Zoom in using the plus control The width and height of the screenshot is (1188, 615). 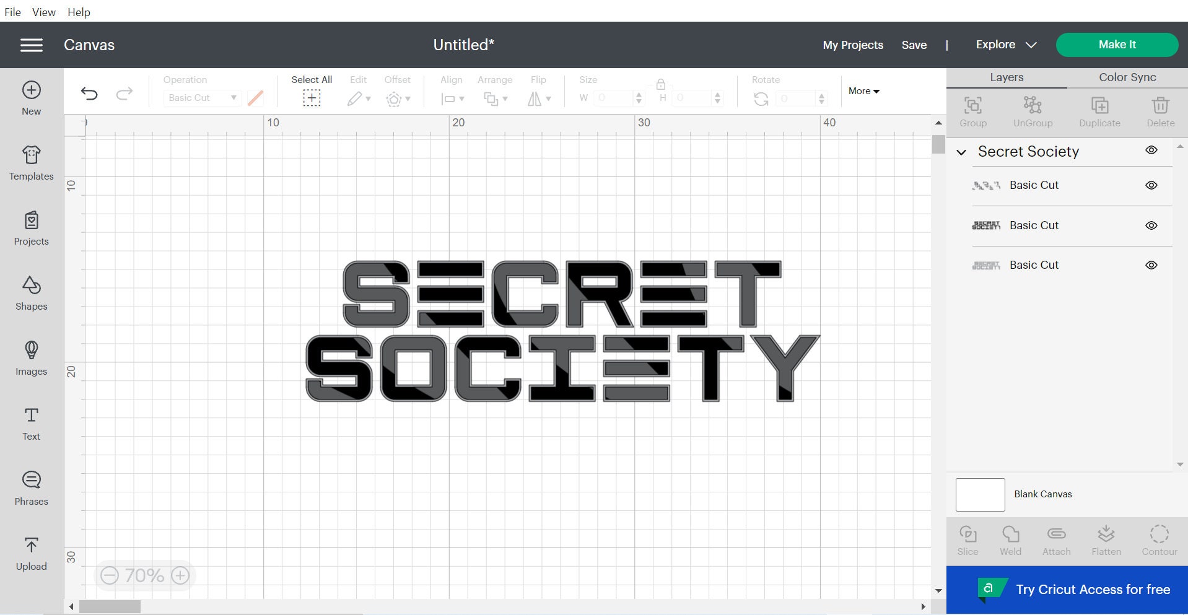[x=180, y=575]
